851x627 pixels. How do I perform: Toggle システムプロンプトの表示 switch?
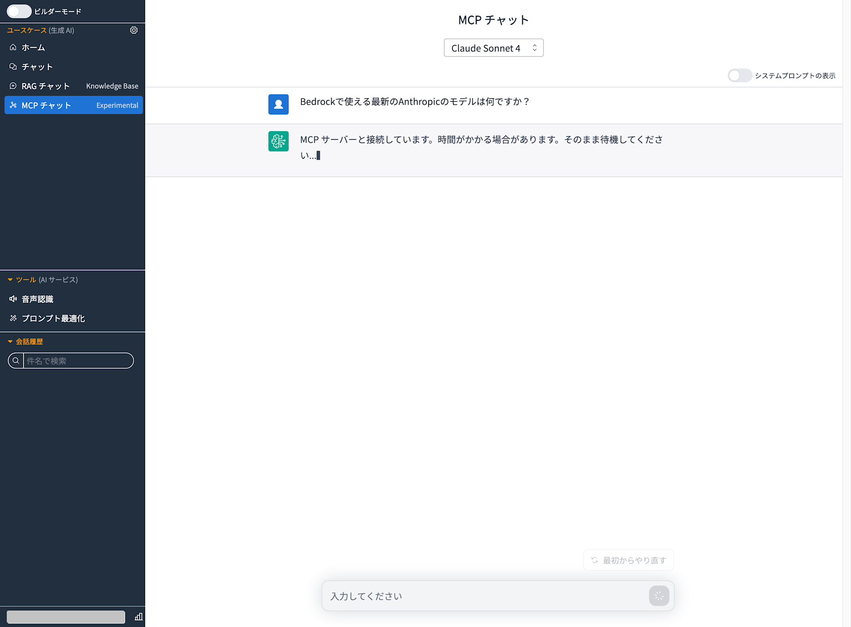[740, 75]
